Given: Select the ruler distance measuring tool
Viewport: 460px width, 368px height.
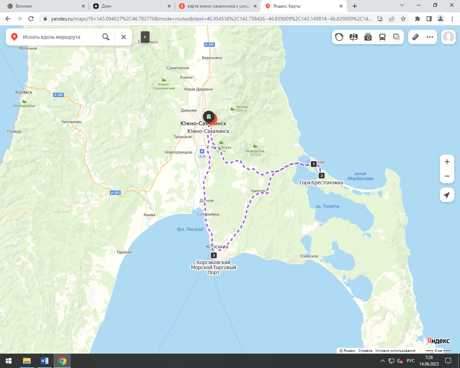Looking at the screenshot, I should coord(416,37).
